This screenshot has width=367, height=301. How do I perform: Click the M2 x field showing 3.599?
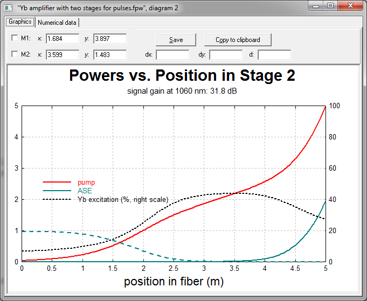(63, 55)
